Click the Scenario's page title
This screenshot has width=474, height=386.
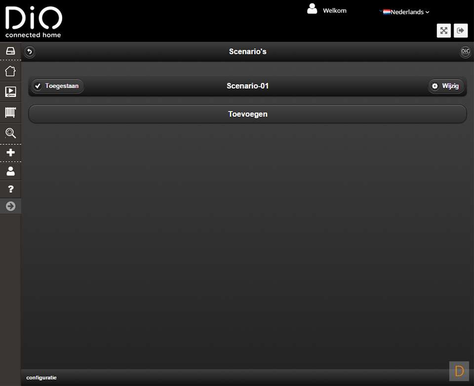[247, 52]
